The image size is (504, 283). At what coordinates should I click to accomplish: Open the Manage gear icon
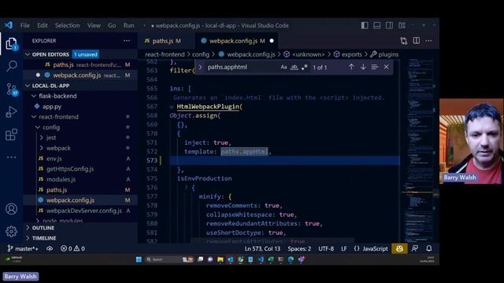11,231
